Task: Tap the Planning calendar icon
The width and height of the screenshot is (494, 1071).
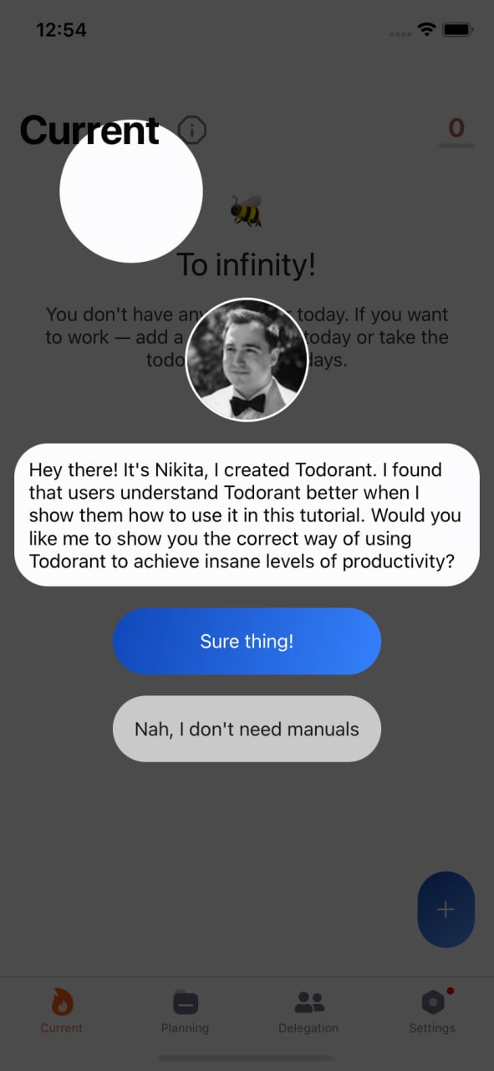Action: [186, 1002]
